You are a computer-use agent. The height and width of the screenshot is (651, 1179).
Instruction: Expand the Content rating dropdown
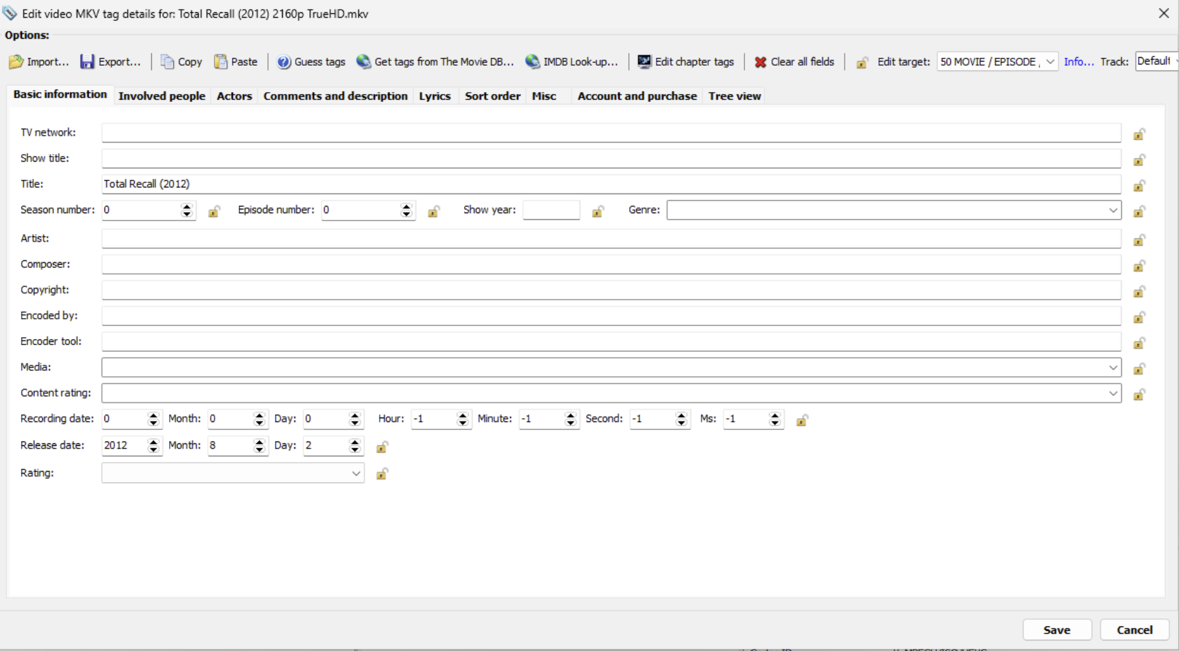(x=1113, y=393)
